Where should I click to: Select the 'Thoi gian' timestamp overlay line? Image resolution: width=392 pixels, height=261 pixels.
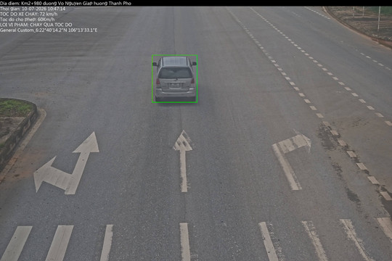[33, 9]
